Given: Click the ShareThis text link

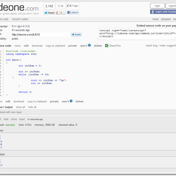Looking at the screenshot, I should tap(115, 46).
